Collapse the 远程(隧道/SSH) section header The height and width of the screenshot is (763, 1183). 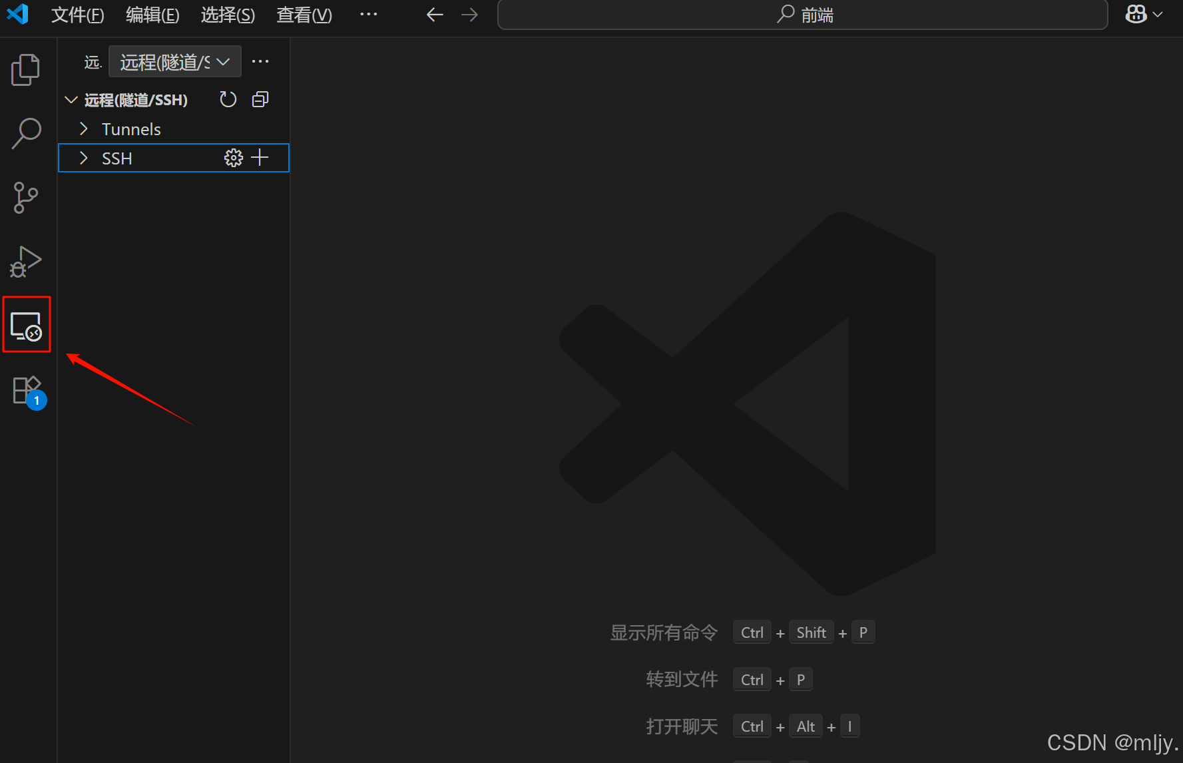(x=71, y=100)
